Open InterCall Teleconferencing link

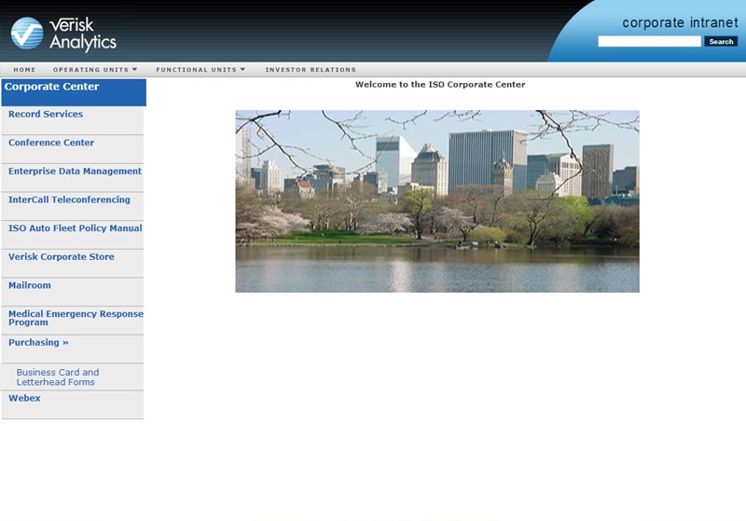tap(69, 200)
